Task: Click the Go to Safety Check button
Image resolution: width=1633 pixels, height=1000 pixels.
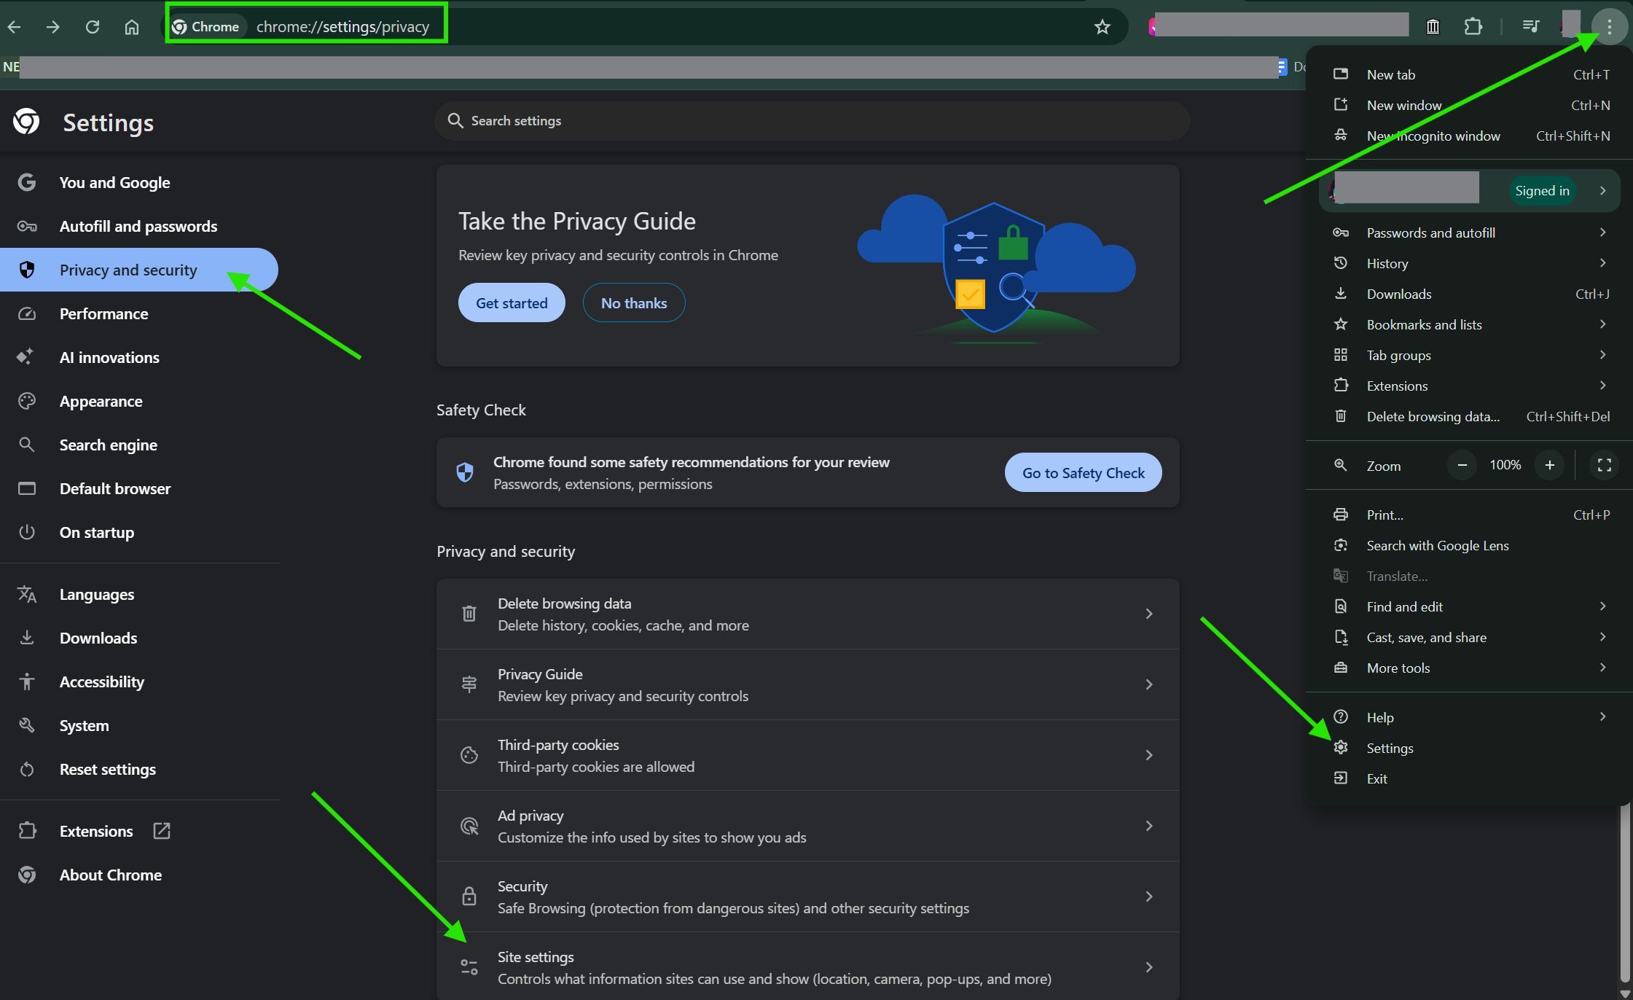Action: [1083, 472]
